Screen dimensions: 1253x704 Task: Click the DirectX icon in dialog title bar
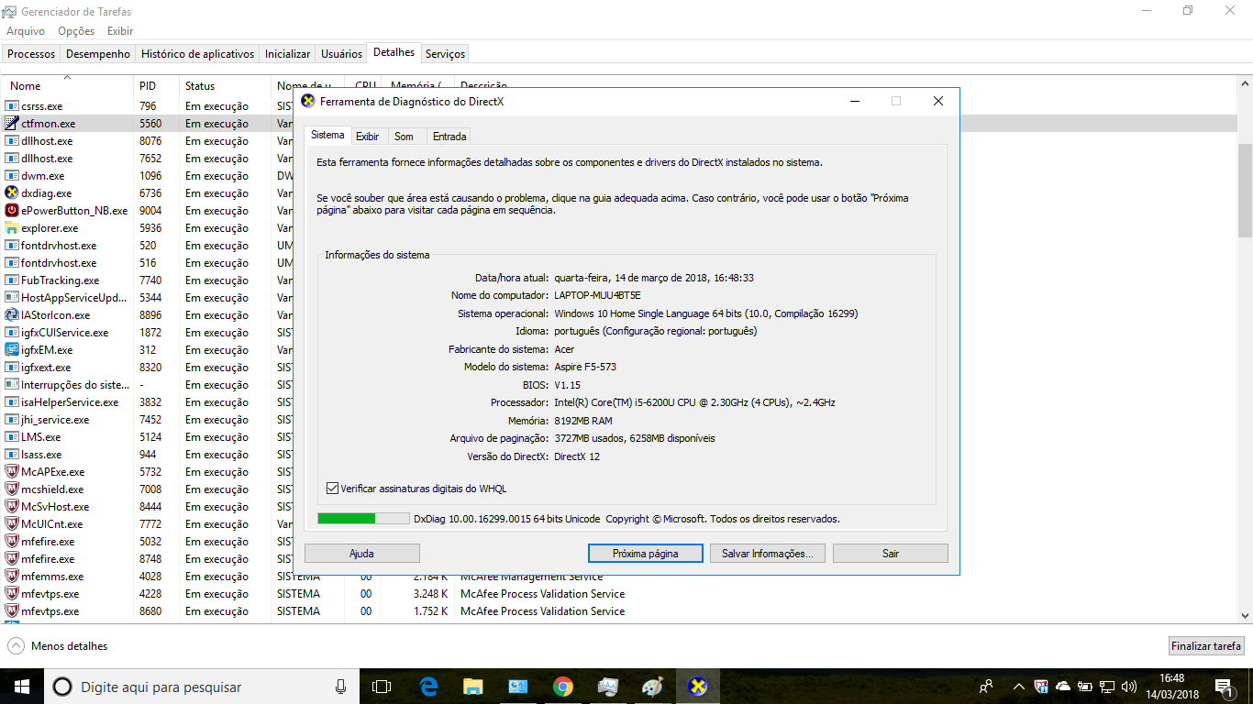[x=308, y=101]
